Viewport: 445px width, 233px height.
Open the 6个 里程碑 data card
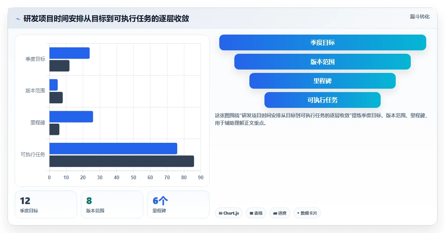178,204
